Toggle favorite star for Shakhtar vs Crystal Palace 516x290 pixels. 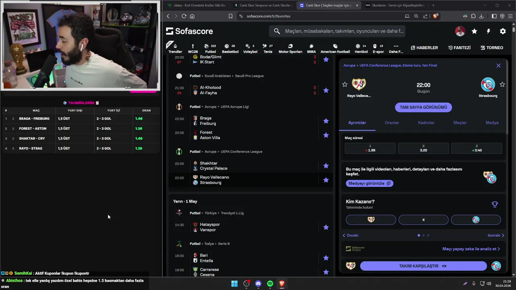click(326, 166)
